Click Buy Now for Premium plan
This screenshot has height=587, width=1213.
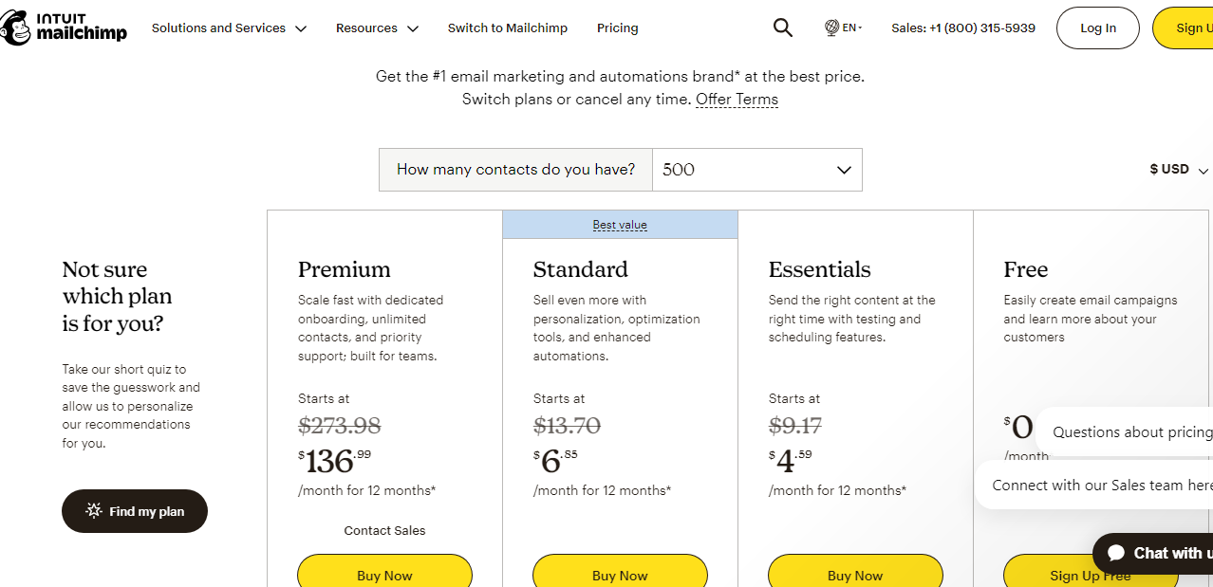click(x=384, y=575)
